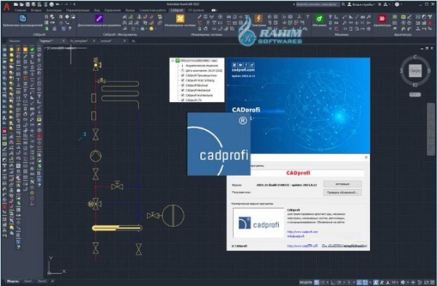Click the Open folder icon in quick access
Viewport: 437px width, 286px height.
pyautogui.click(x=22, y=4)
